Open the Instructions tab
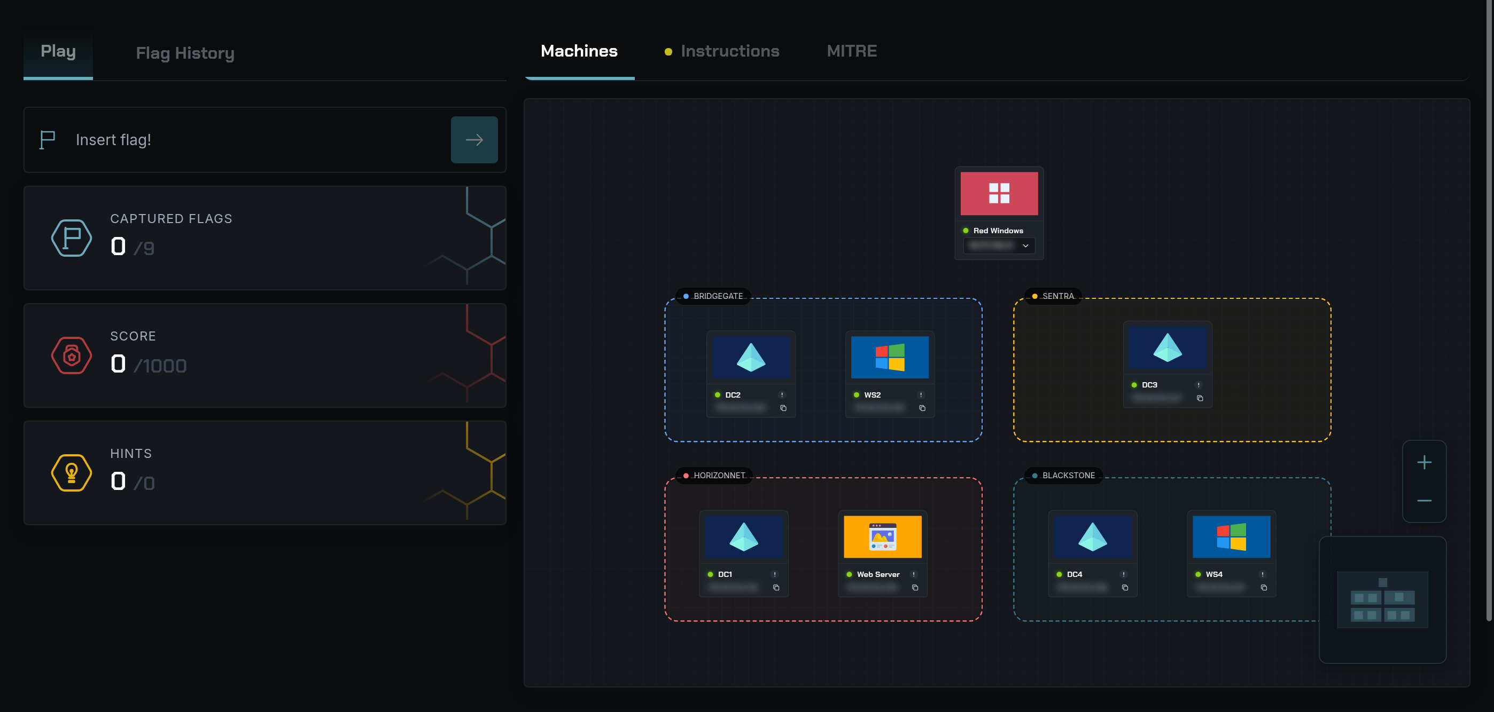Screen dimensions: 1494x712 click(x=722, y=51)
